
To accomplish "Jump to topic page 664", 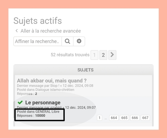I will point(114,118).
